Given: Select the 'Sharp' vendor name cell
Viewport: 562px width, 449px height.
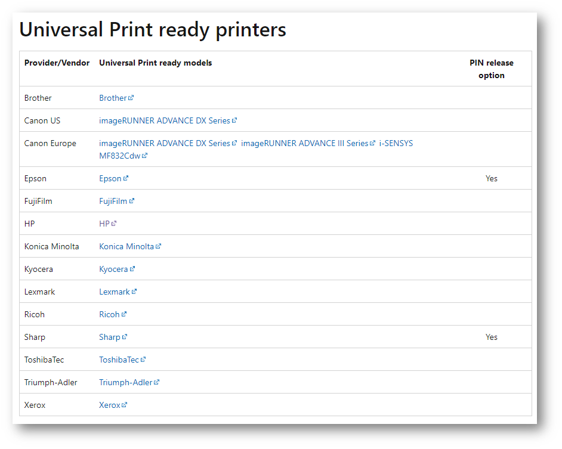Looking at the screenshot, I should pos(35,337).
